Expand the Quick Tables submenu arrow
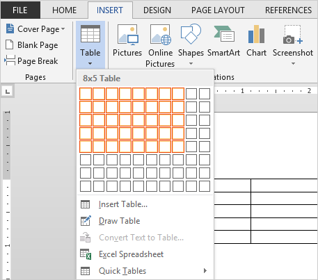 tap(205, 270)
